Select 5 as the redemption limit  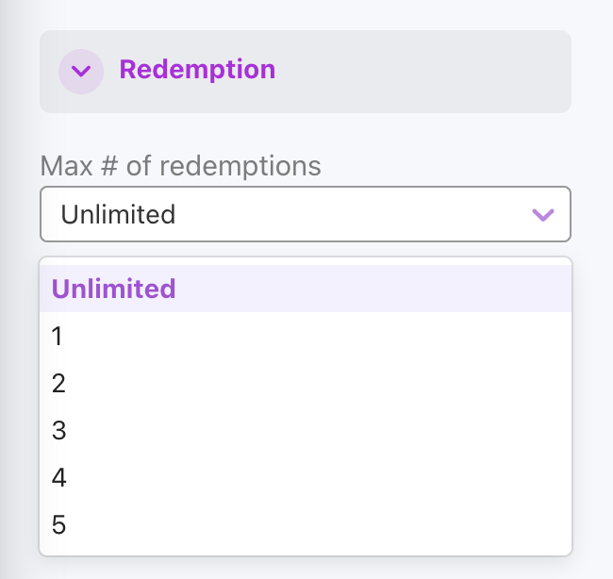tap(306, 524)
